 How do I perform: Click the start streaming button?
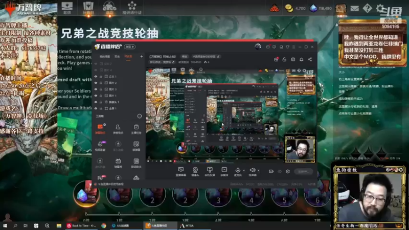click(304, 171)
